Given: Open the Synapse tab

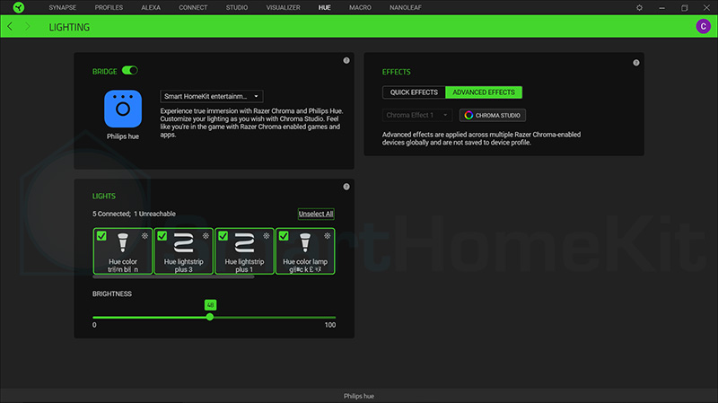Looking at the screenshot, I should (x=63, y=7).
